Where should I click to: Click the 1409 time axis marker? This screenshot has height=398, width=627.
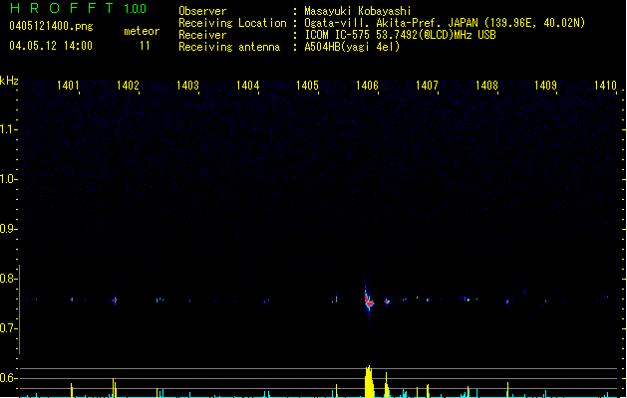coord(546,86)
